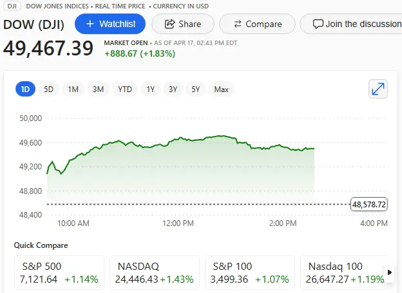This screenshot has width=402, height=293.
Task: Click the plus icon on Watchlist button
Action: 90,24
